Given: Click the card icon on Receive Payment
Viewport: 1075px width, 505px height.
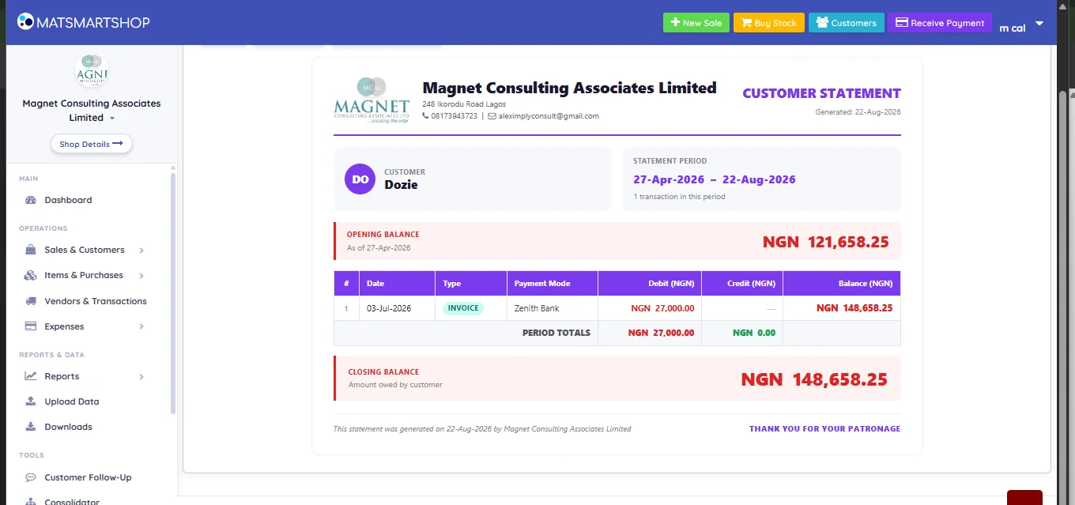Looking at the screenshot, I should tap(901, 23).
